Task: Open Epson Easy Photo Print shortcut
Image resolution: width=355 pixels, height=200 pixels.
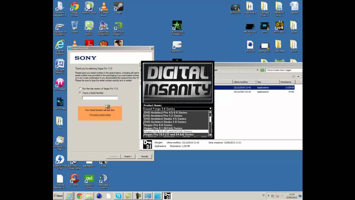Action: (x=104, y=28)
